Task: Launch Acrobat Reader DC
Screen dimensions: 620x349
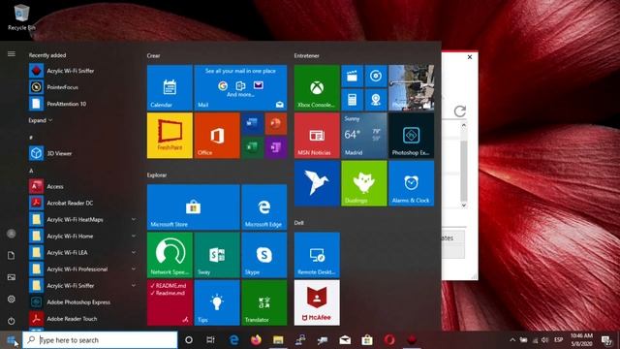Action: click(x=82, y=203)
